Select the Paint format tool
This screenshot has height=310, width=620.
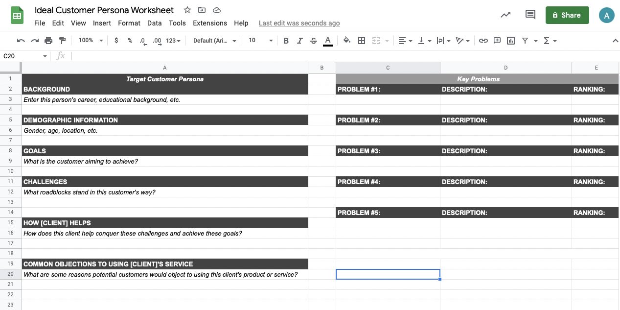coord(62,41)
